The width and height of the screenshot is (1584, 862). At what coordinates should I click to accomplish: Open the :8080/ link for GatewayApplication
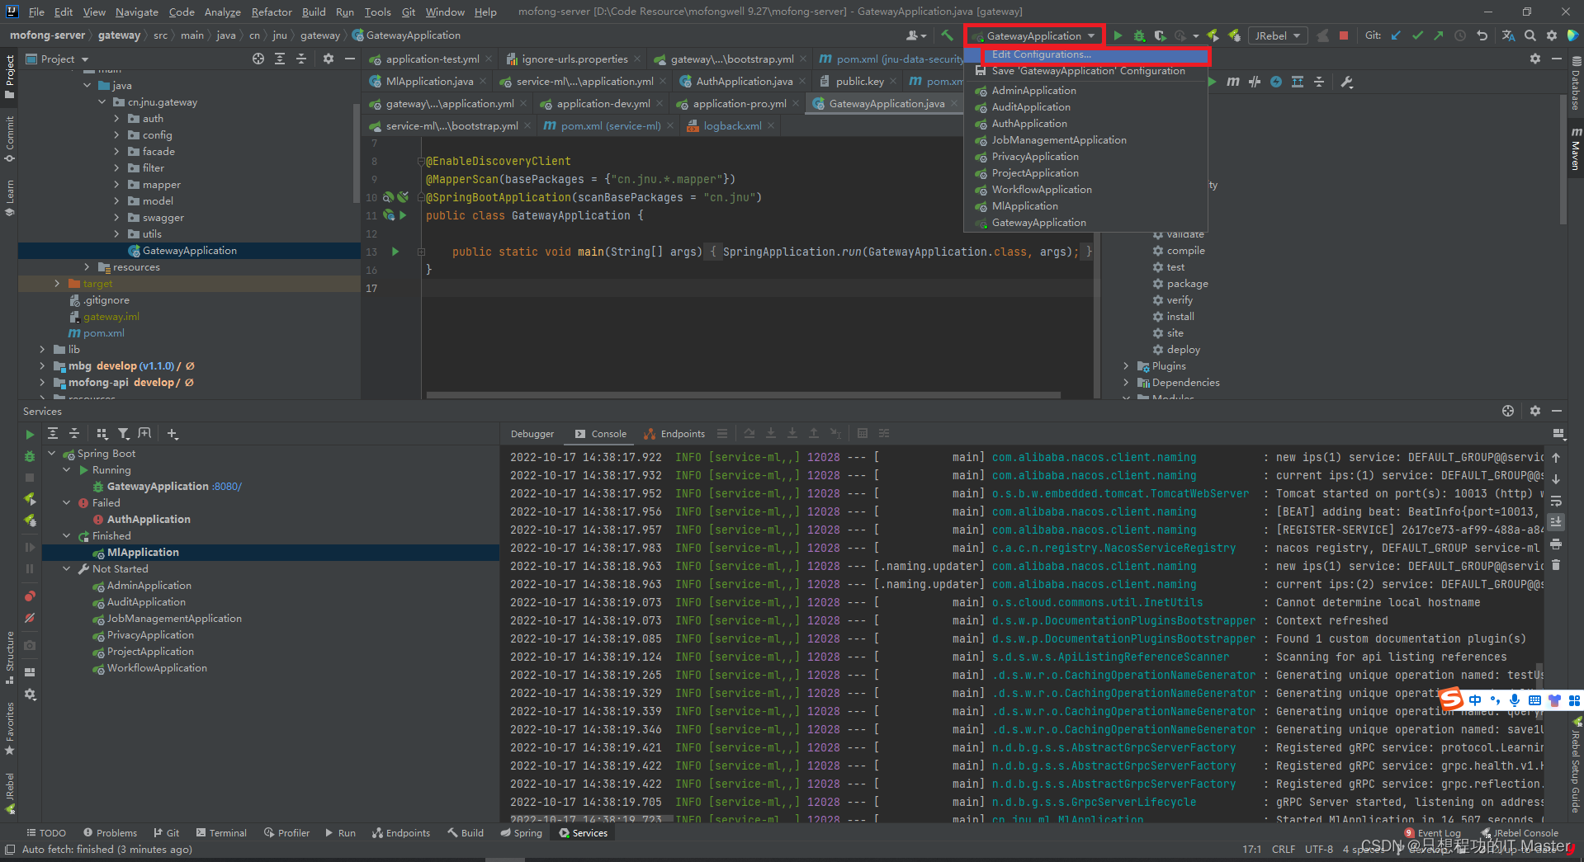click(x=226, y=486)
